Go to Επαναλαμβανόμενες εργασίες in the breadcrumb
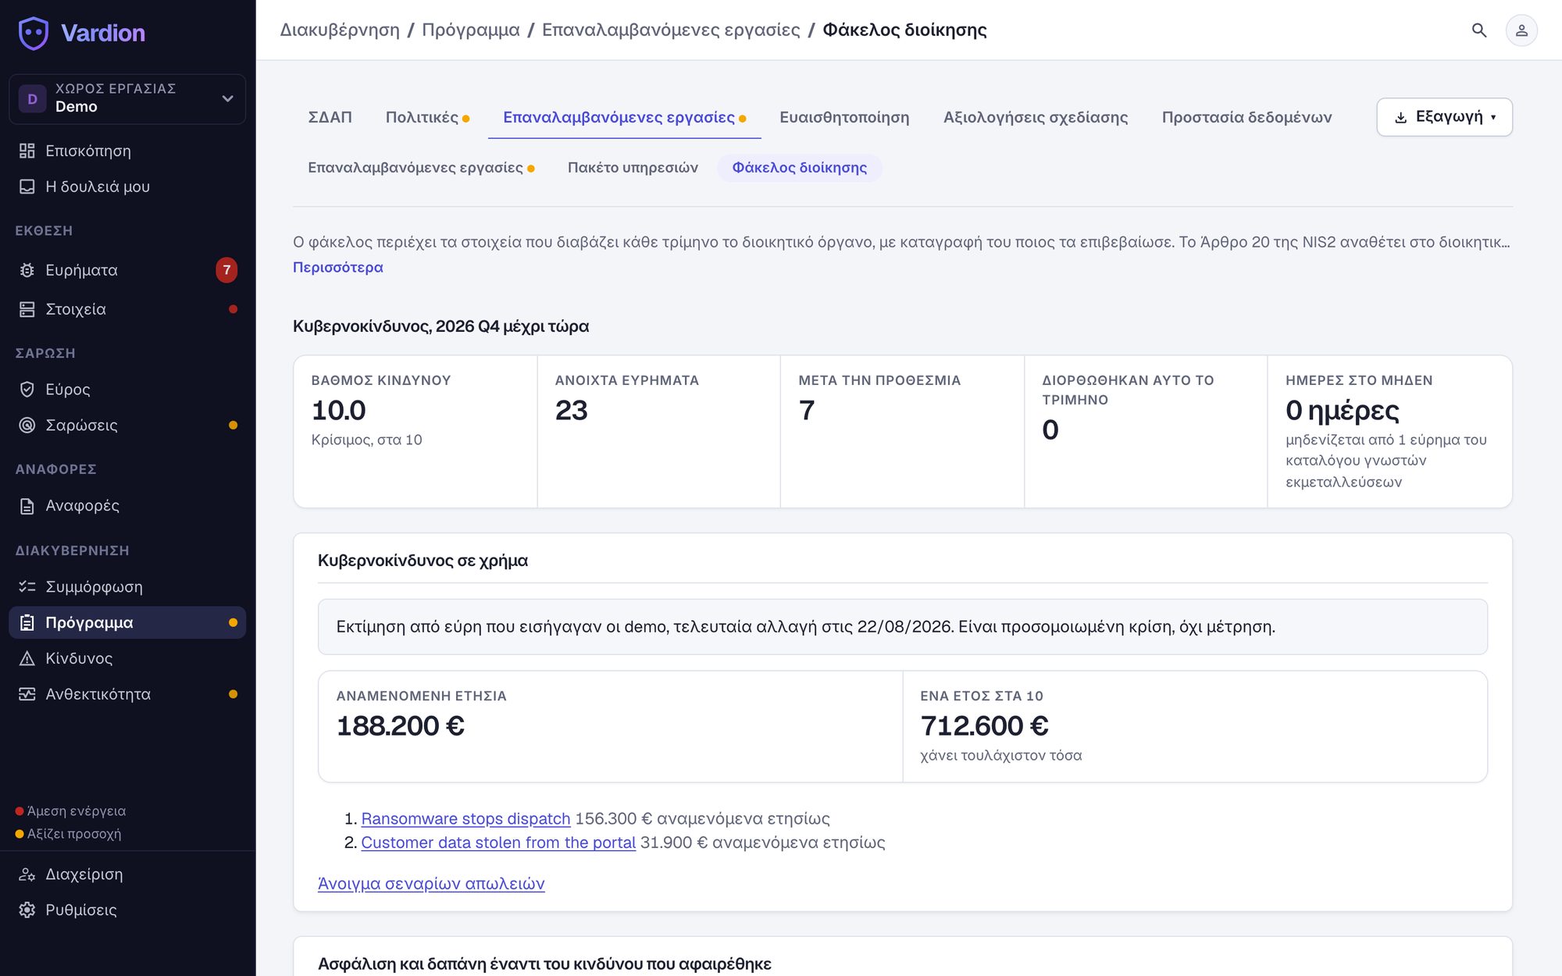Viewport: 1562px width, 976px height. coord(671,30)
